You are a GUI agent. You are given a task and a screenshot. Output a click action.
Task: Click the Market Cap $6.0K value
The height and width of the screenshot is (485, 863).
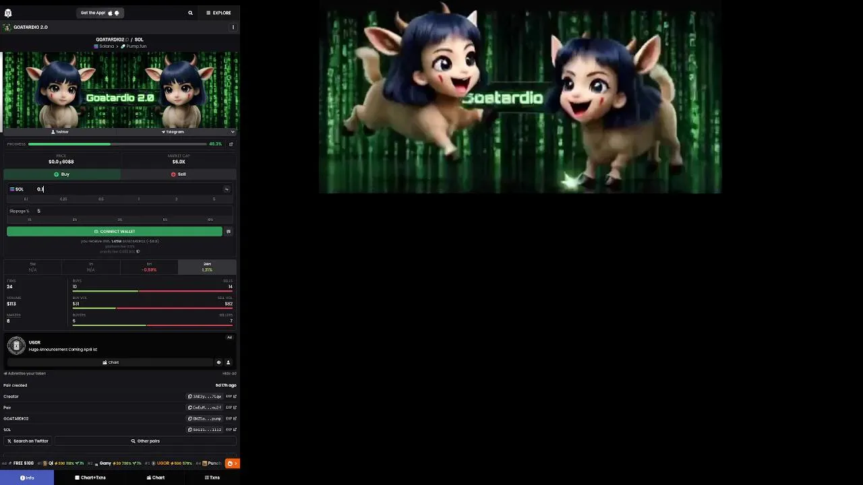[179, 162]
